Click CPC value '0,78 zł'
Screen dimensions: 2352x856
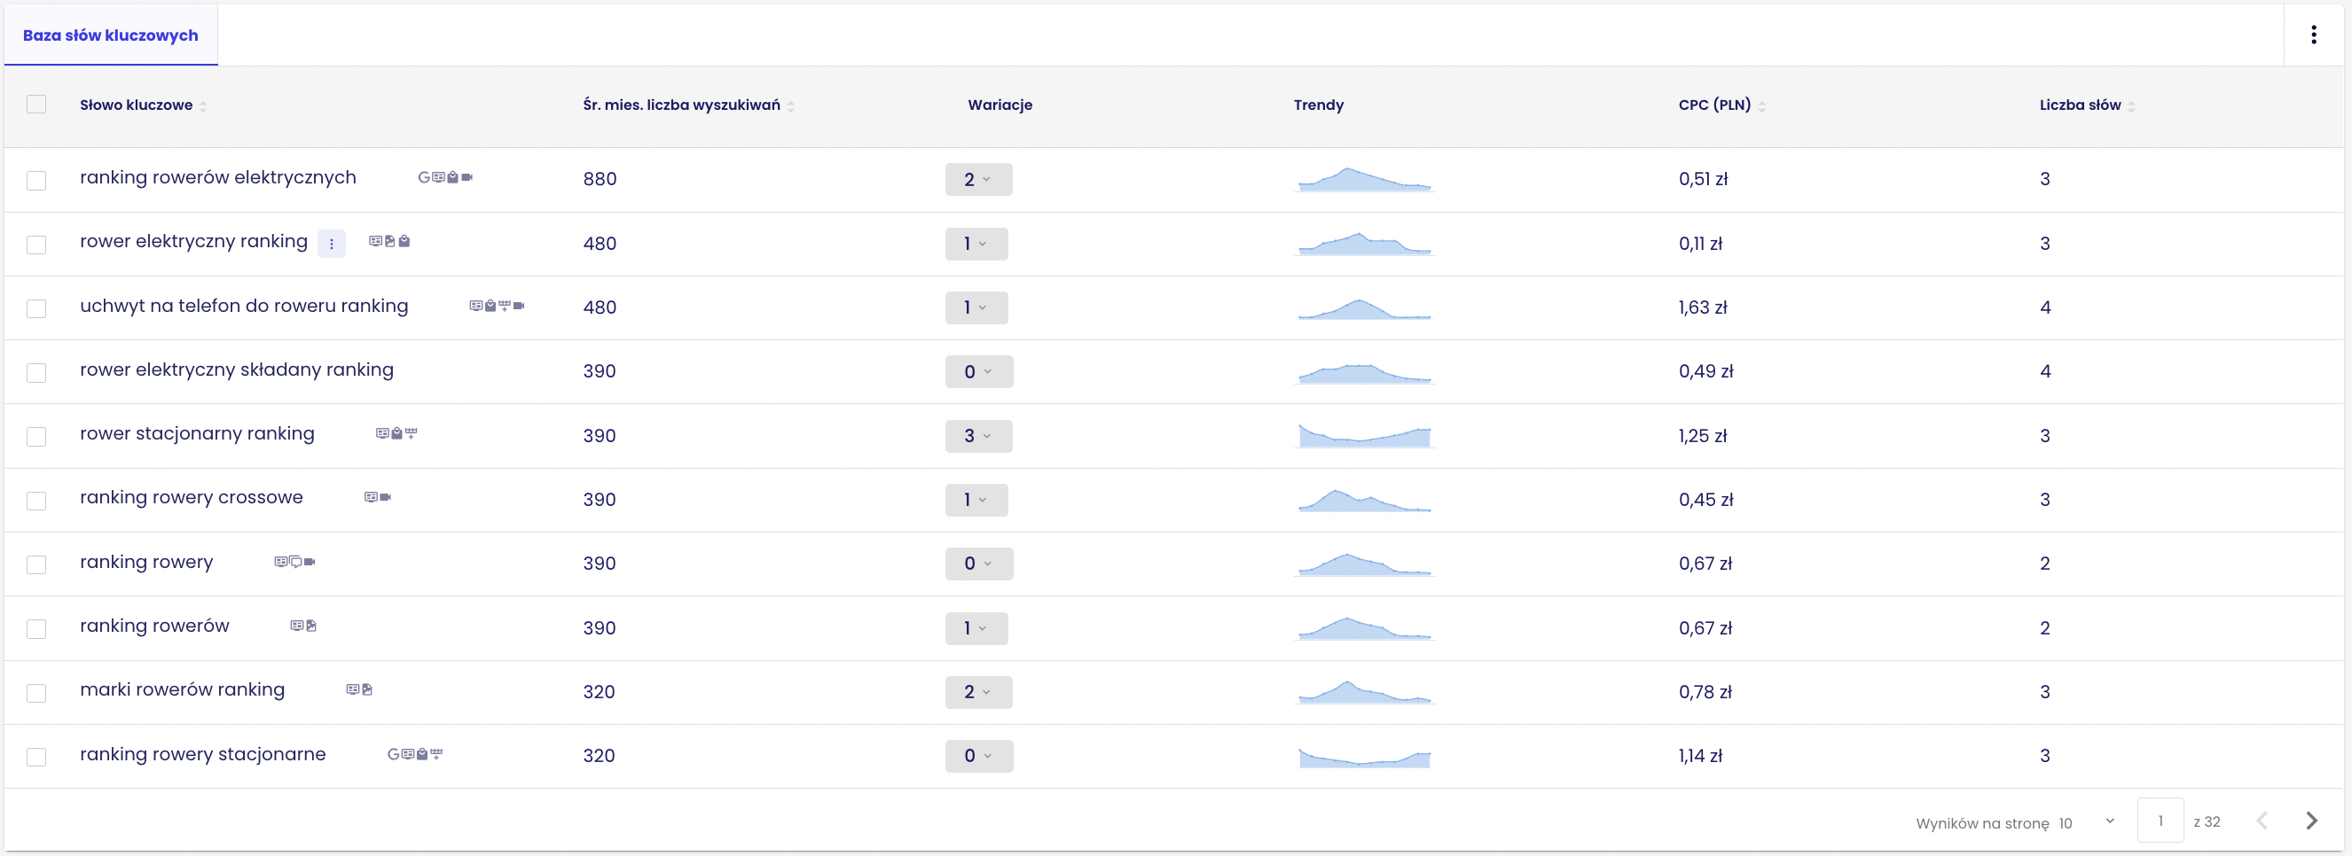[1705, 692]
